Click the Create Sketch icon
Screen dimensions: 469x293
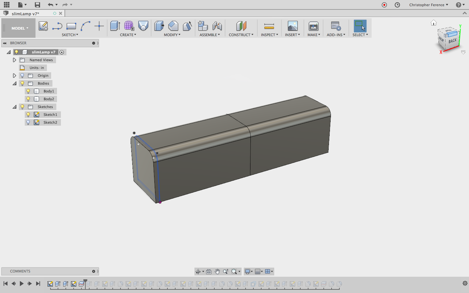(43, 26)
